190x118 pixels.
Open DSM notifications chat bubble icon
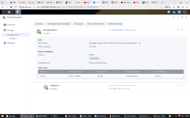click(x=169, y=12)
